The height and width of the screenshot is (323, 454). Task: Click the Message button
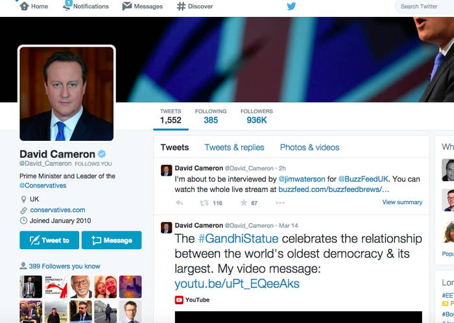[x=112, y=240]
